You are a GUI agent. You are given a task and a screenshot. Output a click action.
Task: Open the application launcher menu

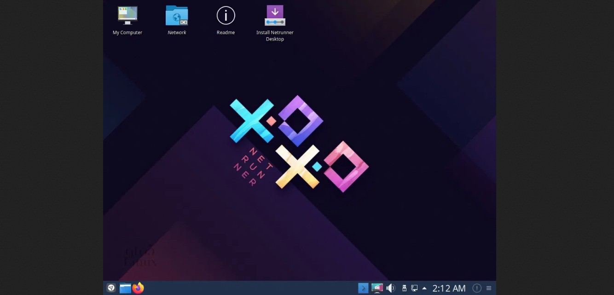point(111,288)
